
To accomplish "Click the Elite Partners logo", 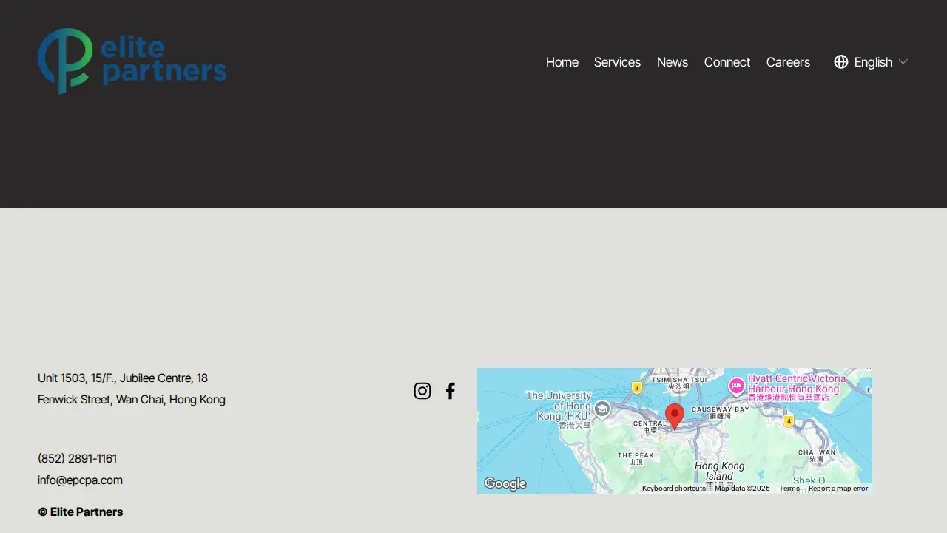I will [x=132, y=61].
